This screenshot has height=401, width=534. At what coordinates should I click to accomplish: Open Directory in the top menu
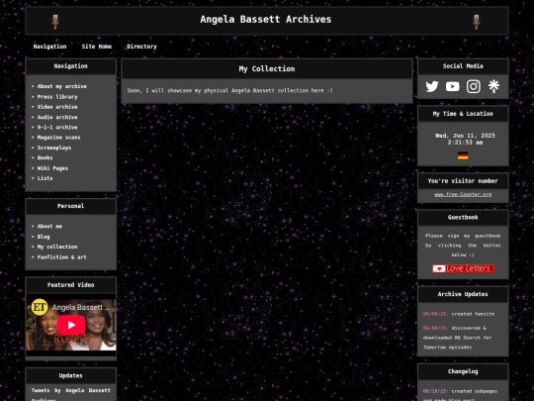click(141, 47)
